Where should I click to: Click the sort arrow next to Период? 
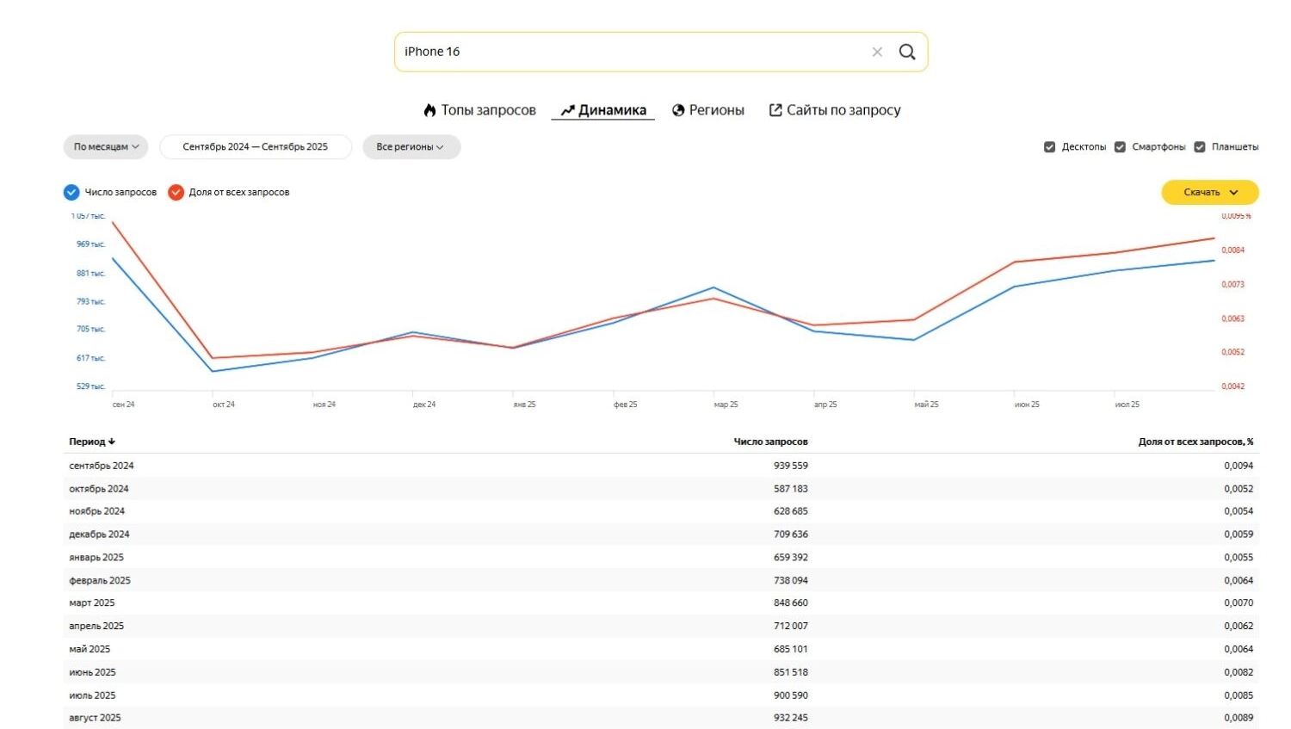112,442
